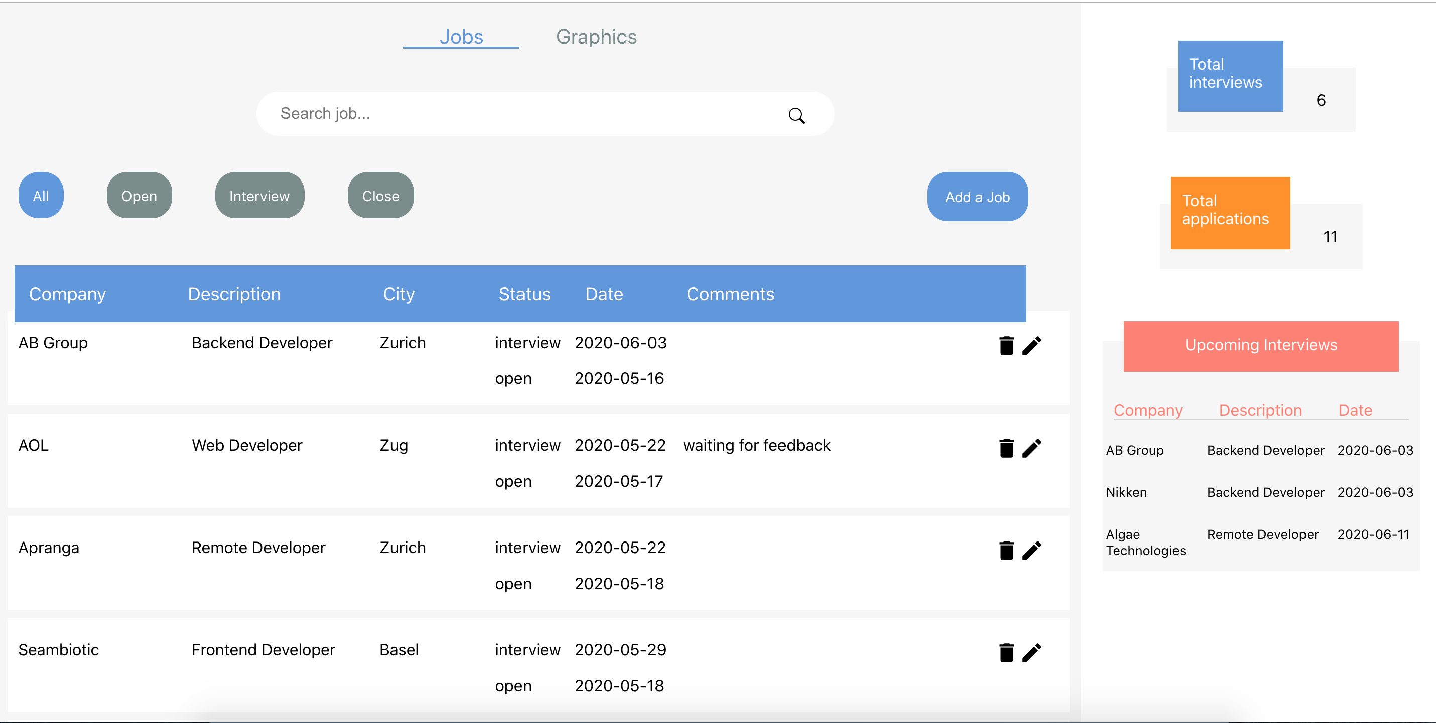Filter jobs by Open status
The image size is (1436, 723).
click(139, 196)
